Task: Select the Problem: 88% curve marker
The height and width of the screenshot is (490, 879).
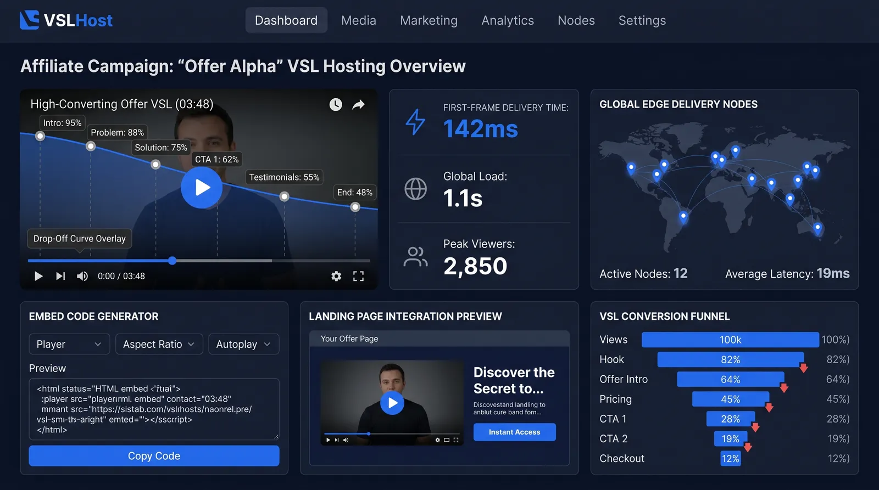Action: point(91,146)
